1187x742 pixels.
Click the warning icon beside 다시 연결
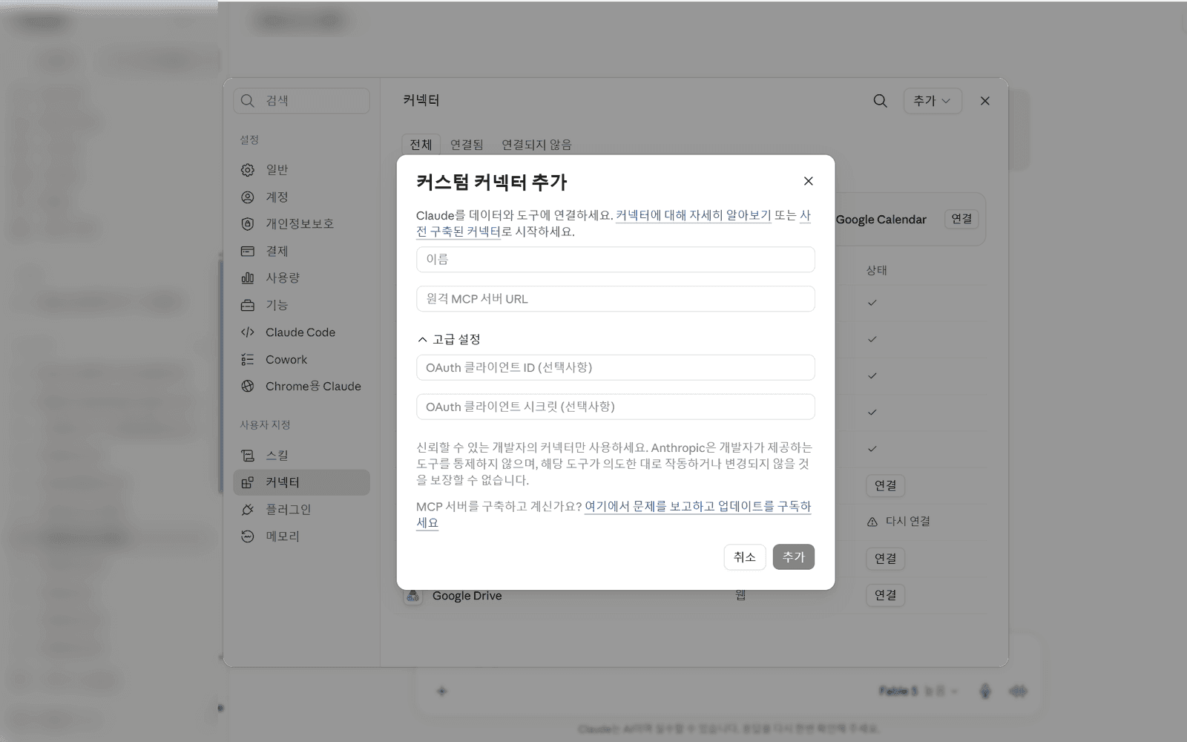872,522
